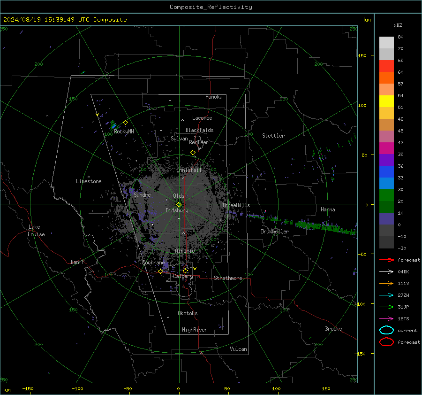
Task: Select the magenta 39 dBZ color swatch
Action: 386,148
